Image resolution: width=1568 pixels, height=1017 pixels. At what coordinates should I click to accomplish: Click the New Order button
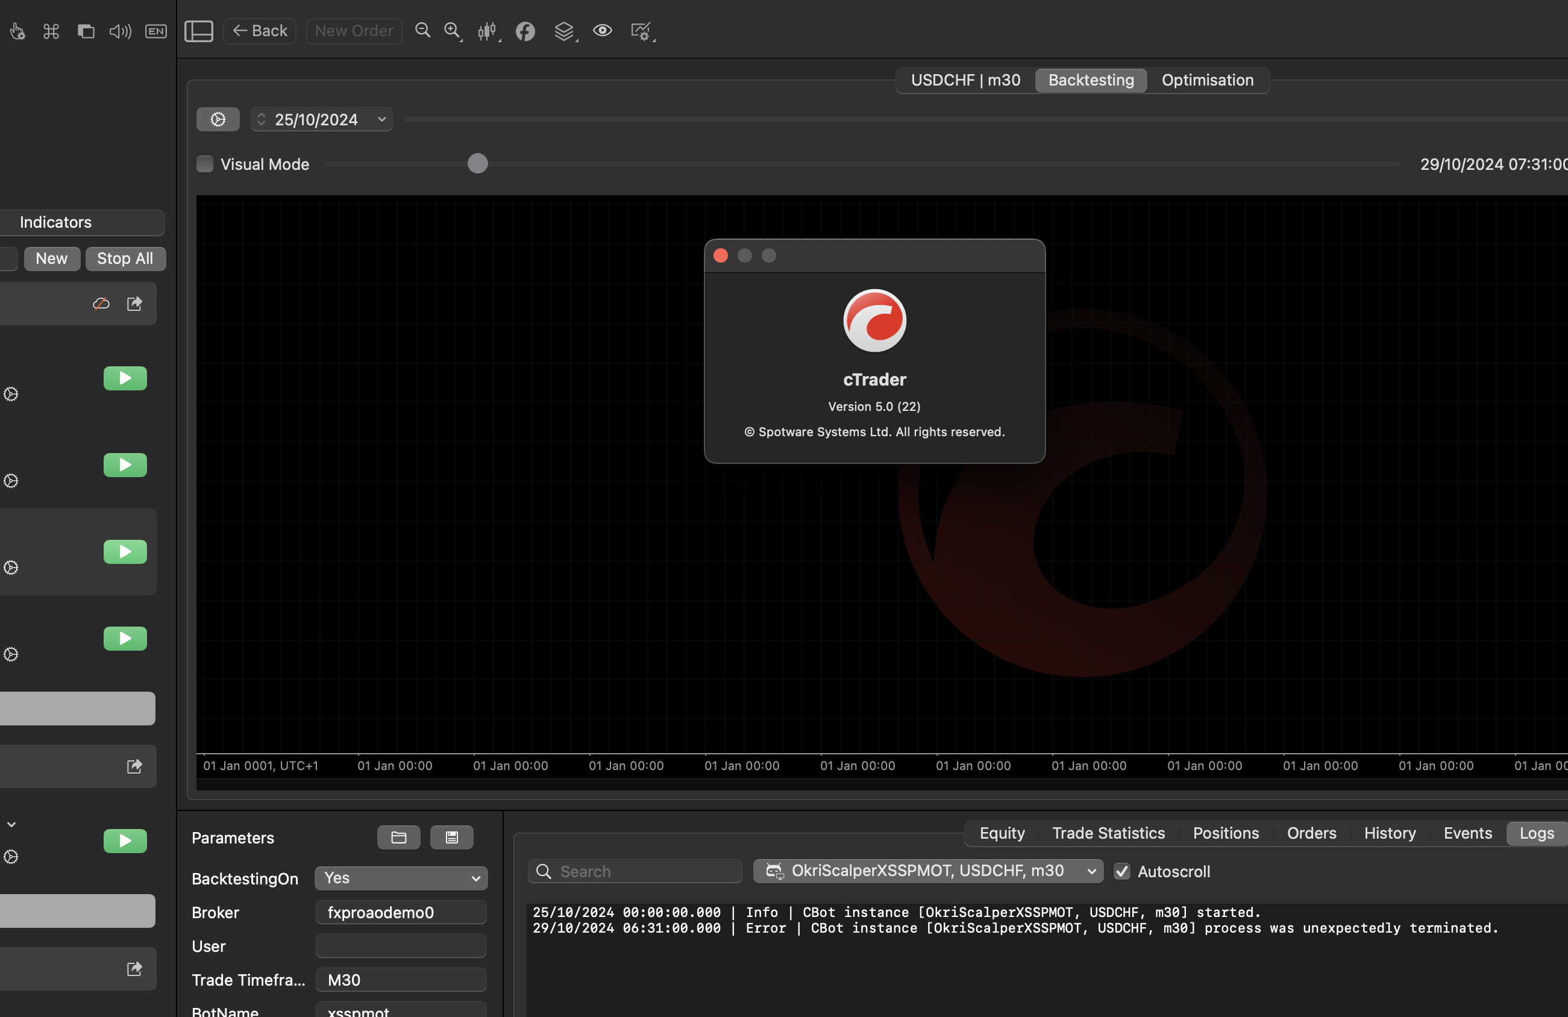click(354, 31)
